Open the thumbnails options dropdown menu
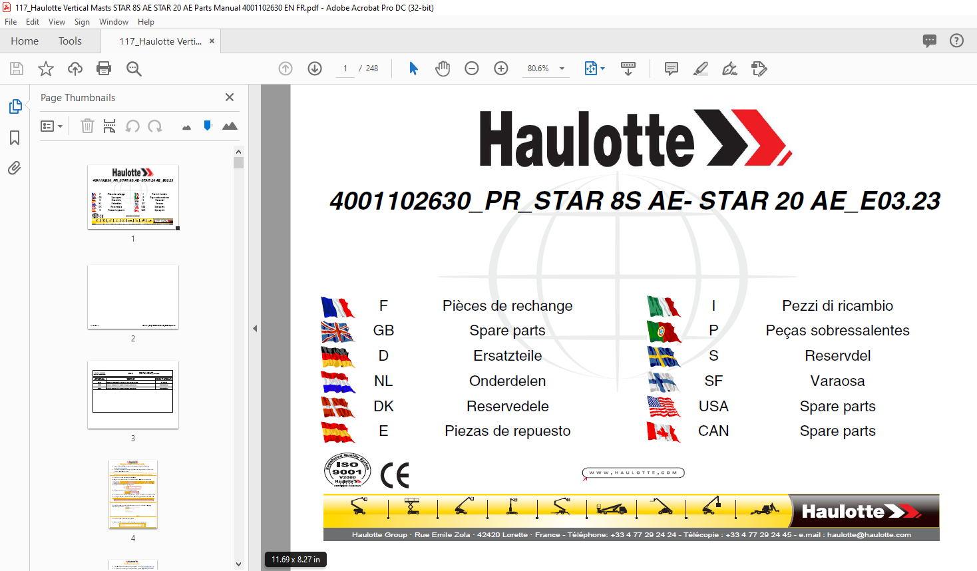 [x=51, y=126]
